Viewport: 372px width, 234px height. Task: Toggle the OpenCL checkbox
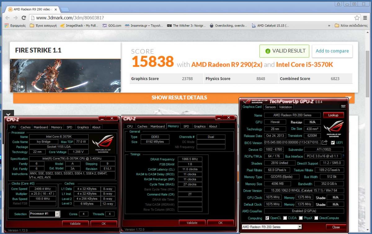click(267, 218)
